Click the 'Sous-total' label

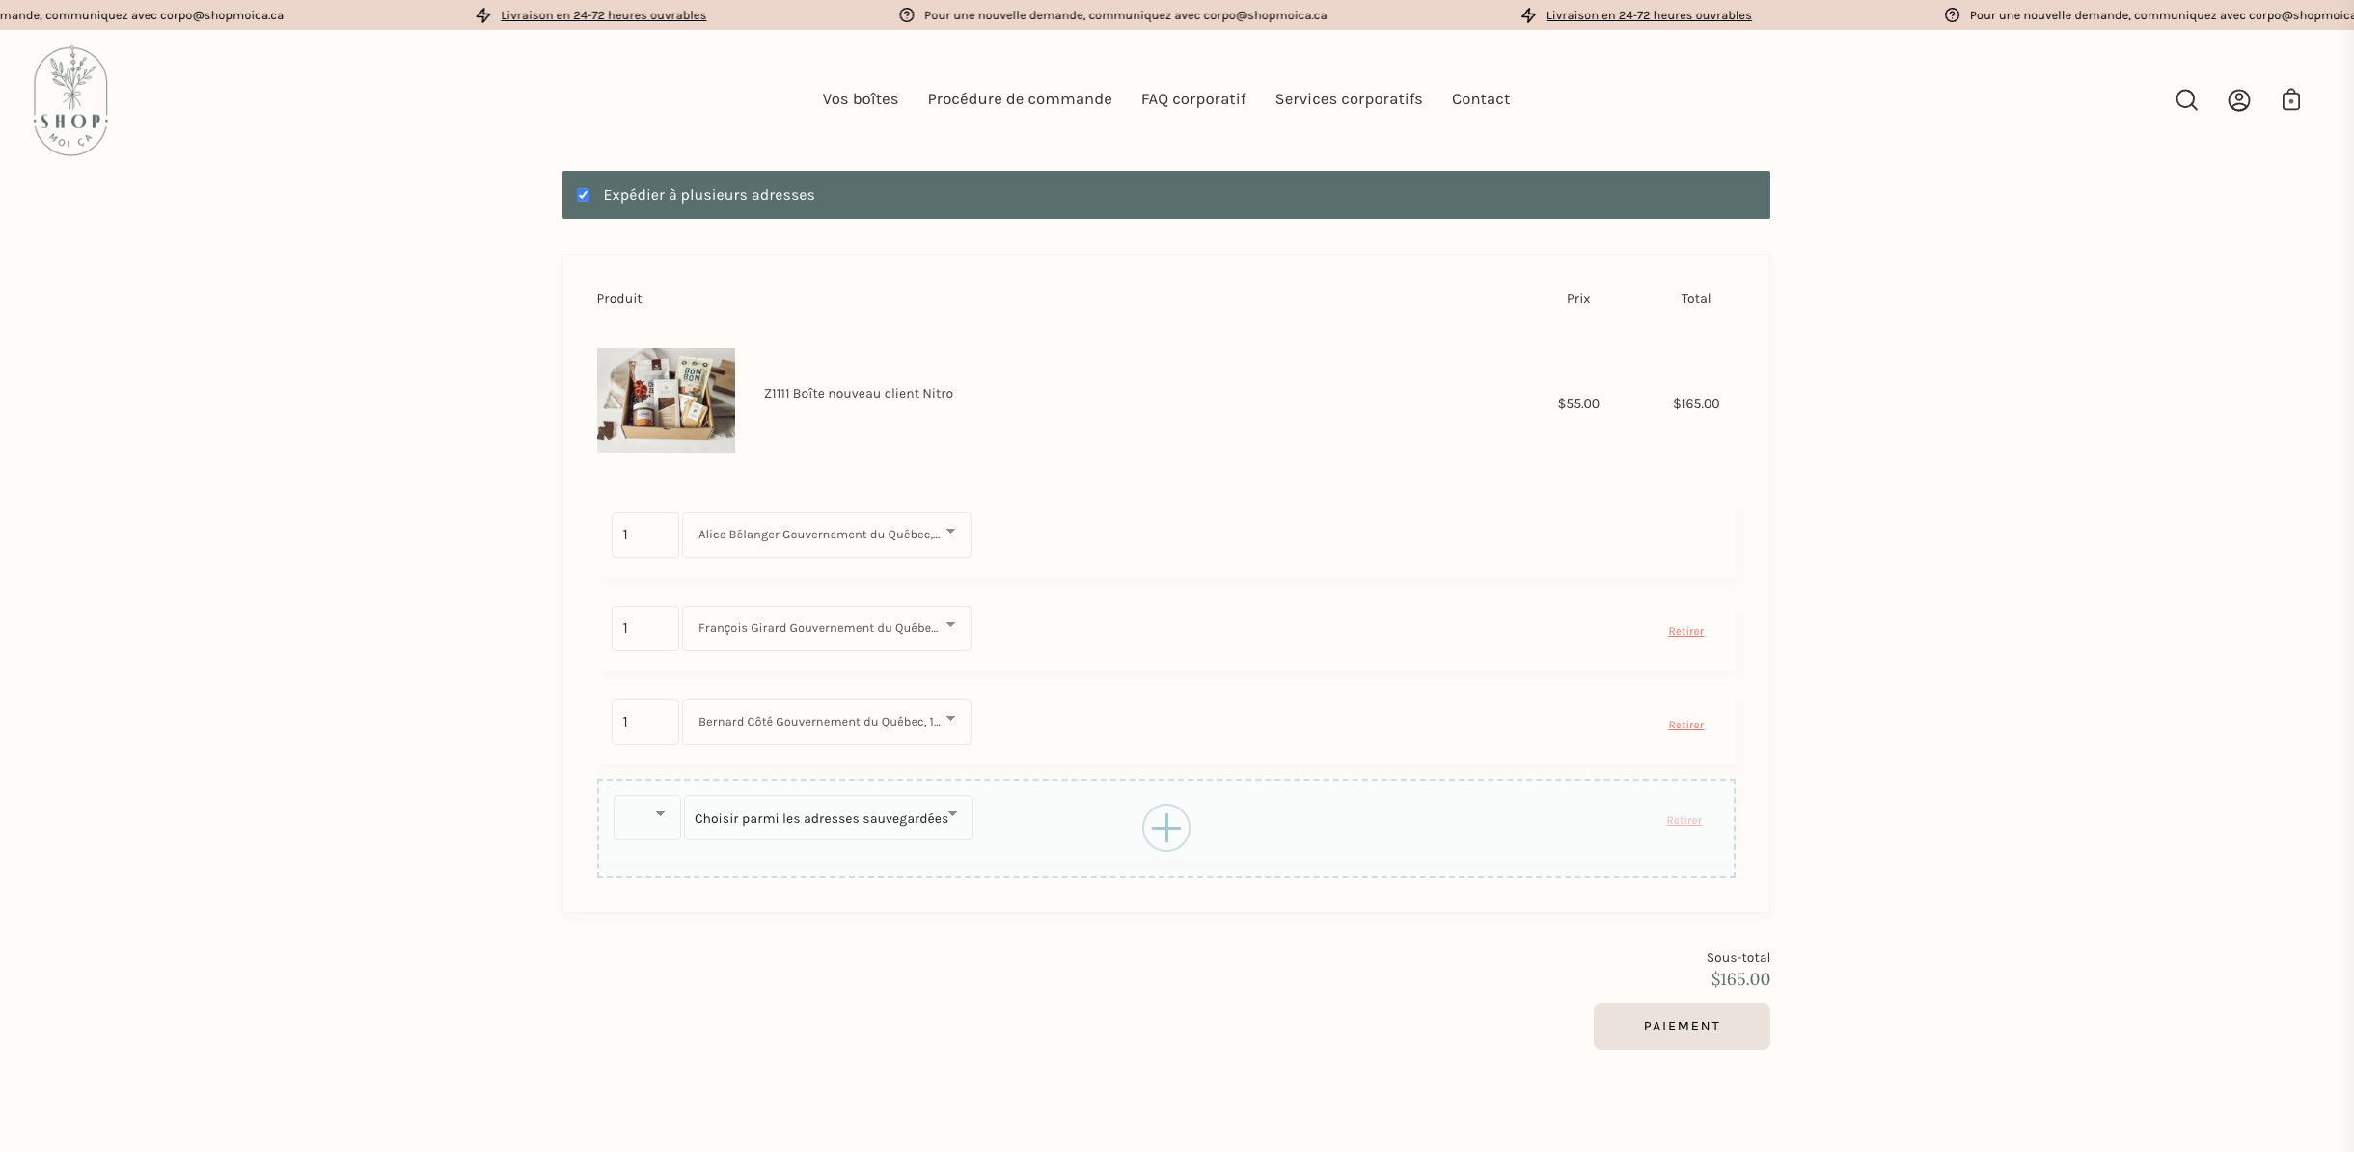pos(1738,958)
